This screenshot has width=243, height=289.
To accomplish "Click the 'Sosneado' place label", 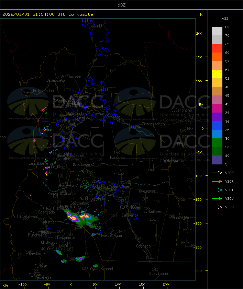I will point(46,212).
